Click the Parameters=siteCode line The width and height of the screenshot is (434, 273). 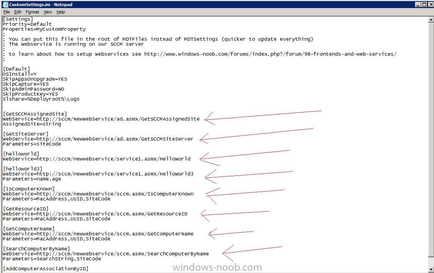(32, 144)
